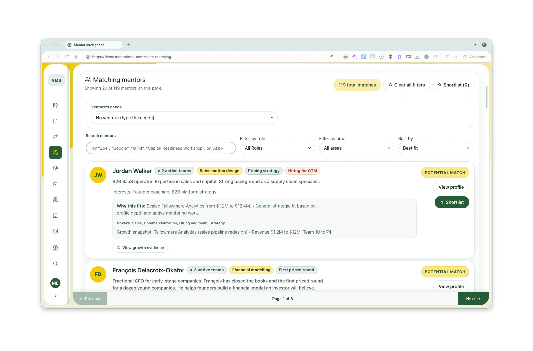Shortlist Jordan Walker
The width and height of the screenshot is (533, 351).
click(452, 202)
